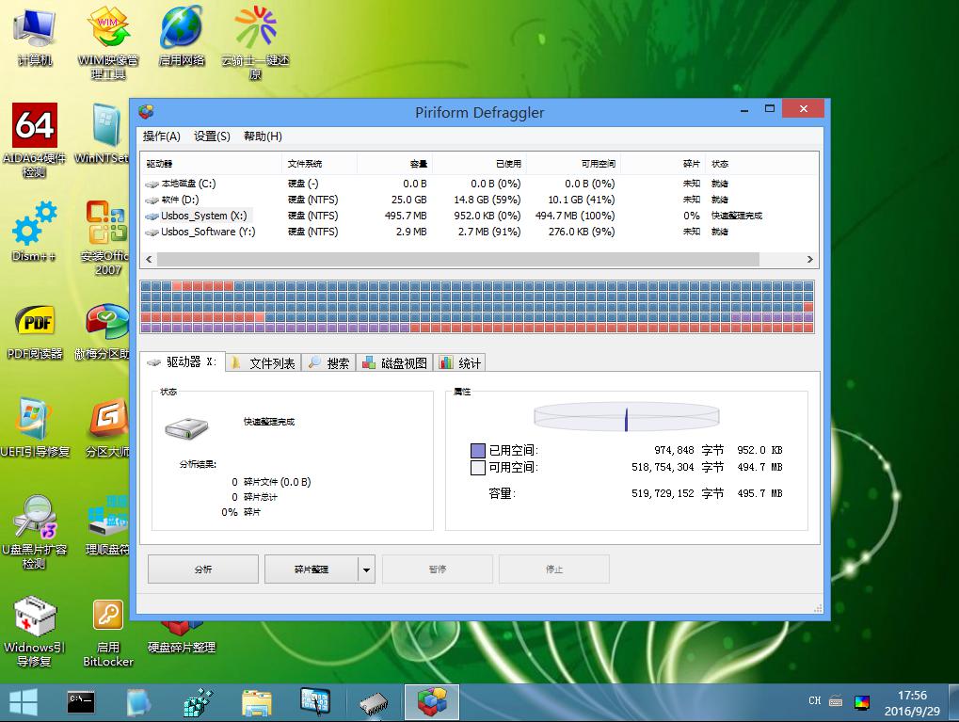The height and width of the screenshot is (722, 959).
Task: Open the WIM映像管理工具 desktop icon
Action: click(108, 28)
